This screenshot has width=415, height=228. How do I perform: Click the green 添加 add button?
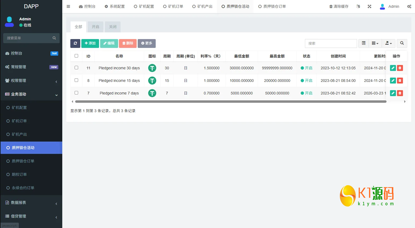pyautogui.click(x=90, y=43)
